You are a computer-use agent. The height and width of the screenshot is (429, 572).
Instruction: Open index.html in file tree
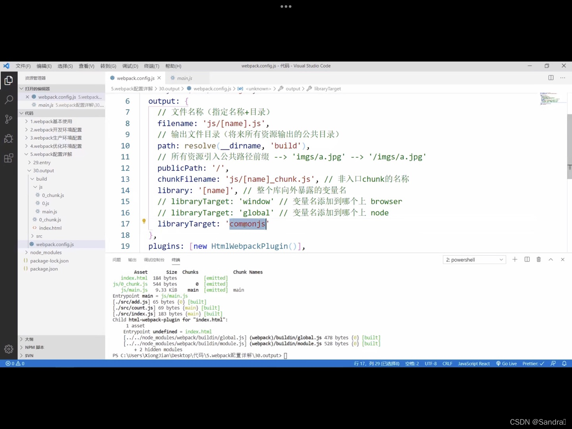pyautogui.click(x=50, y=228)
